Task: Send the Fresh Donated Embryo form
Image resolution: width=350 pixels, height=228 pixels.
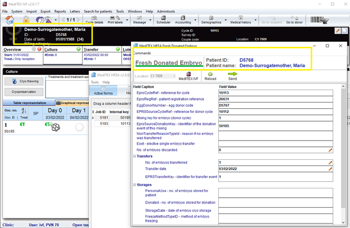Action: pos(232,76)
